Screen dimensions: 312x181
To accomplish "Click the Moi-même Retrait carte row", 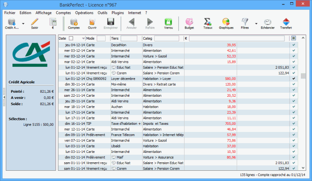I will coord(178,84).
